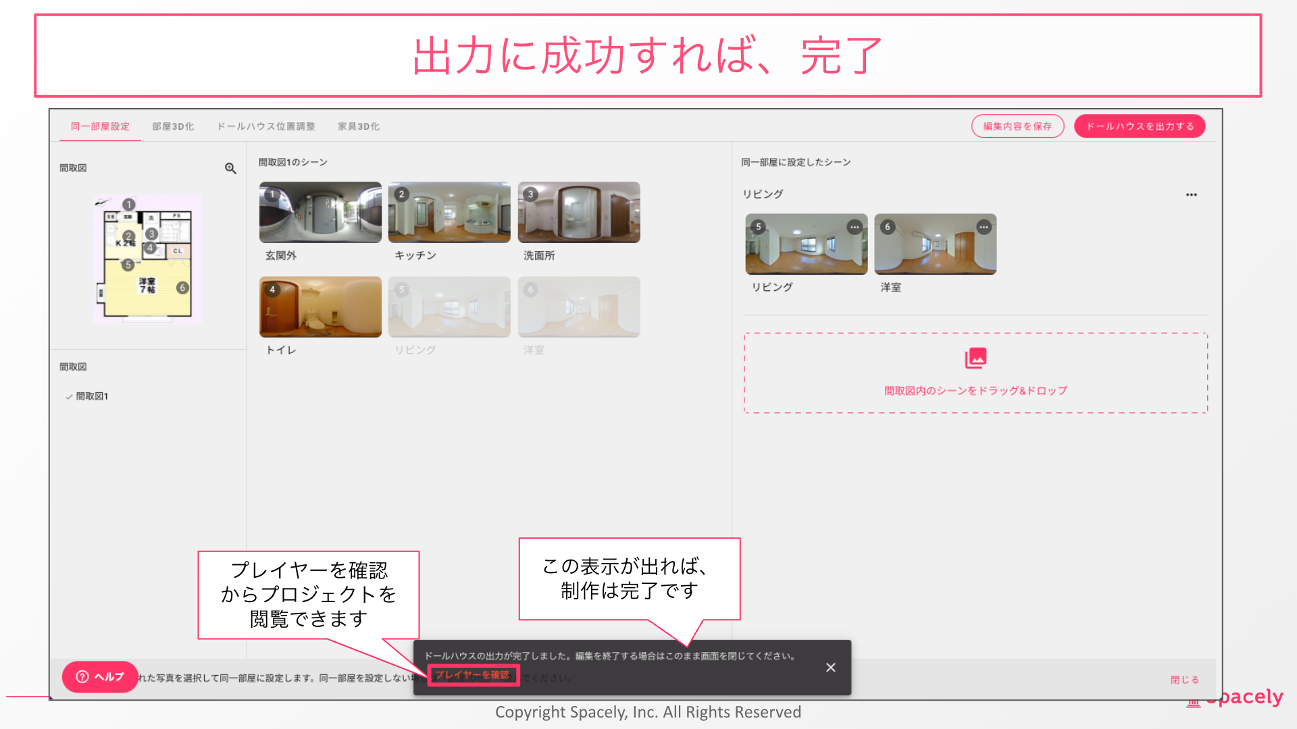The image size is (1297, 729).
Task: Click marker 5 on the floor plan
Action: click(128, 265)
